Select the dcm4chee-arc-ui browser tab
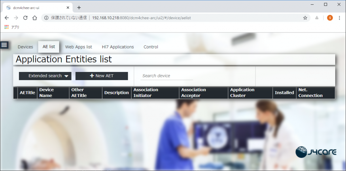The height and width of the screenshot is (171, 346). [38, 8]
